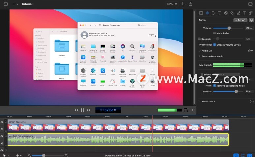This screenshot has height=157, width=255.
Task: Click the 80% noise amount field
Action: pyautogui.click(x=249, y=92)
